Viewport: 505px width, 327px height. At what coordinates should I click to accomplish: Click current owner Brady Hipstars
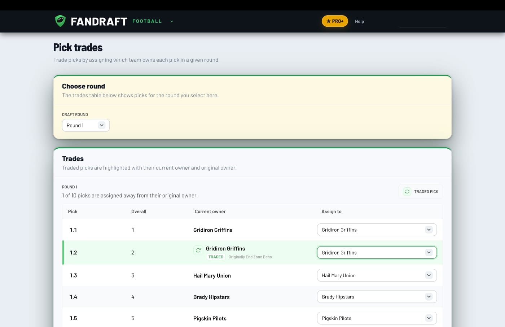[211, 297]
